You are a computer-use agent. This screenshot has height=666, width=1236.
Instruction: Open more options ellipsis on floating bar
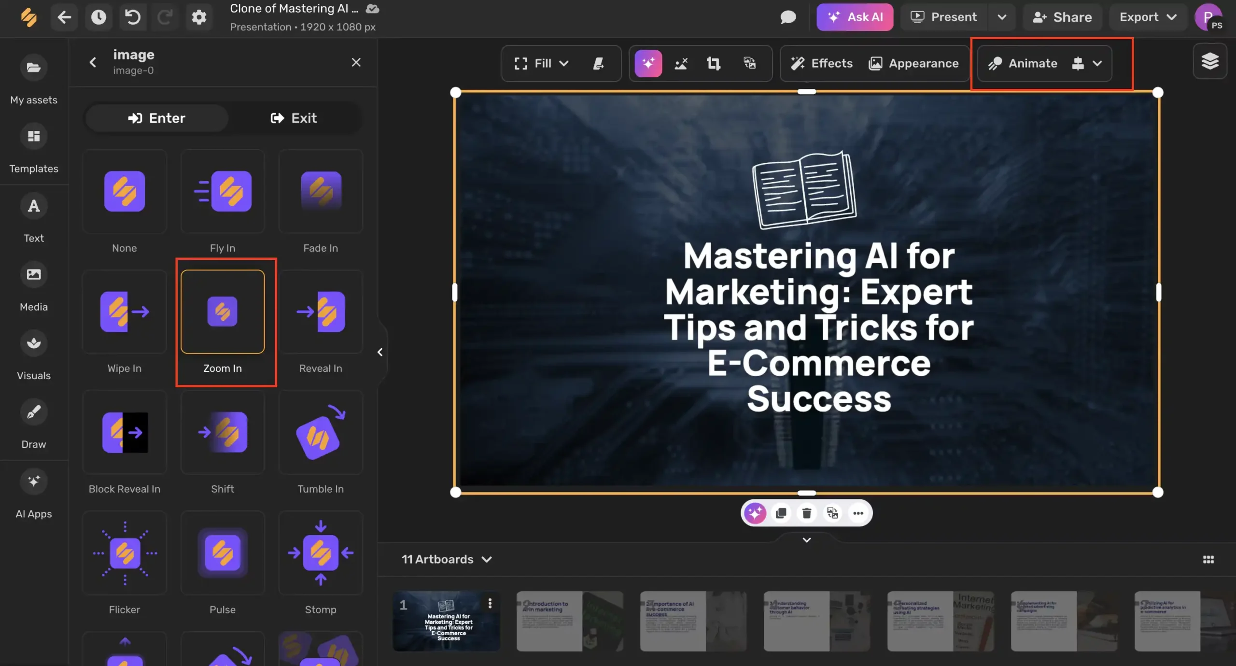tap(858, 513)
